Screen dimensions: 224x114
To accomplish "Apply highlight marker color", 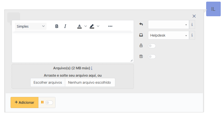I will 92,26.
